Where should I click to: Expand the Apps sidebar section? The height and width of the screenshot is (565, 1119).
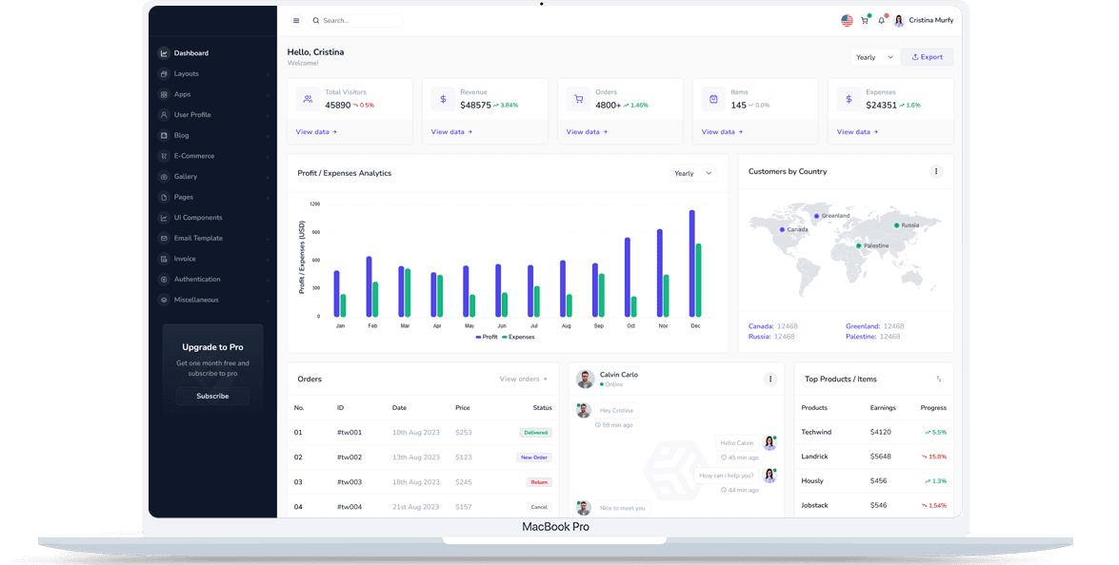[183, 93]
